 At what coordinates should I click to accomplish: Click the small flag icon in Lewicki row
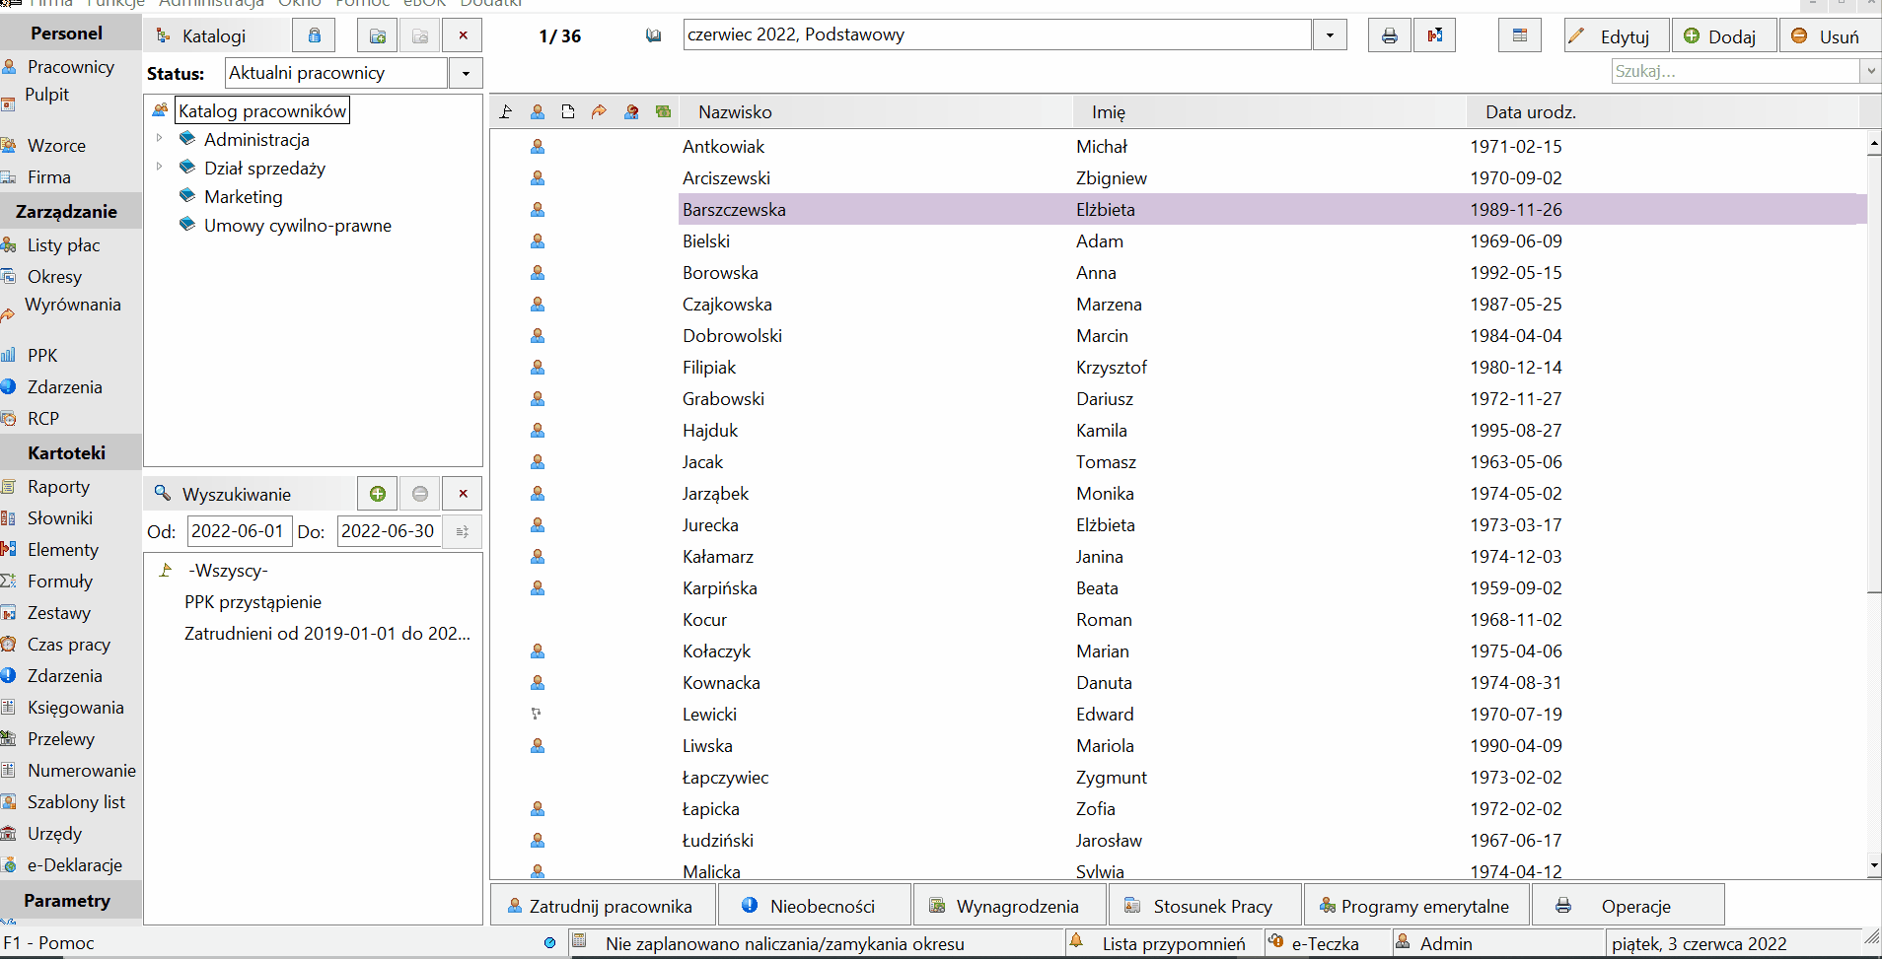coord(537,714)
